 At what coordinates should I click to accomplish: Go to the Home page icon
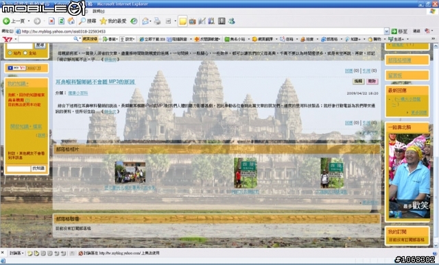pyautogui.click(x=71, y=21)
